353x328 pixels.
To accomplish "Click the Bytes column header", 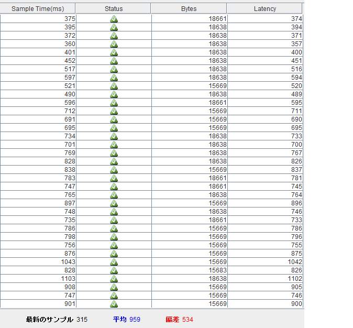I will 189,8.
